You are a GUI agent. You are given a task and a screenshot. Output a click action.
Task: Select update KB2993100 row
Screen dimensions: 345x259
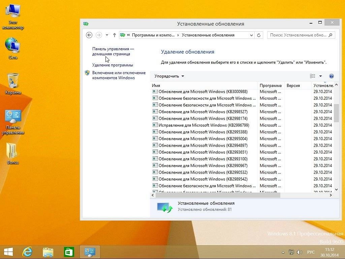(243, 159)
